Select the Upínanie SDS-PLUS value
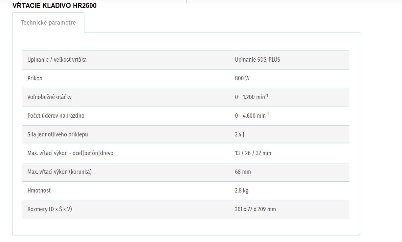This screenshot has height=242, width=402. pos(257,60)
